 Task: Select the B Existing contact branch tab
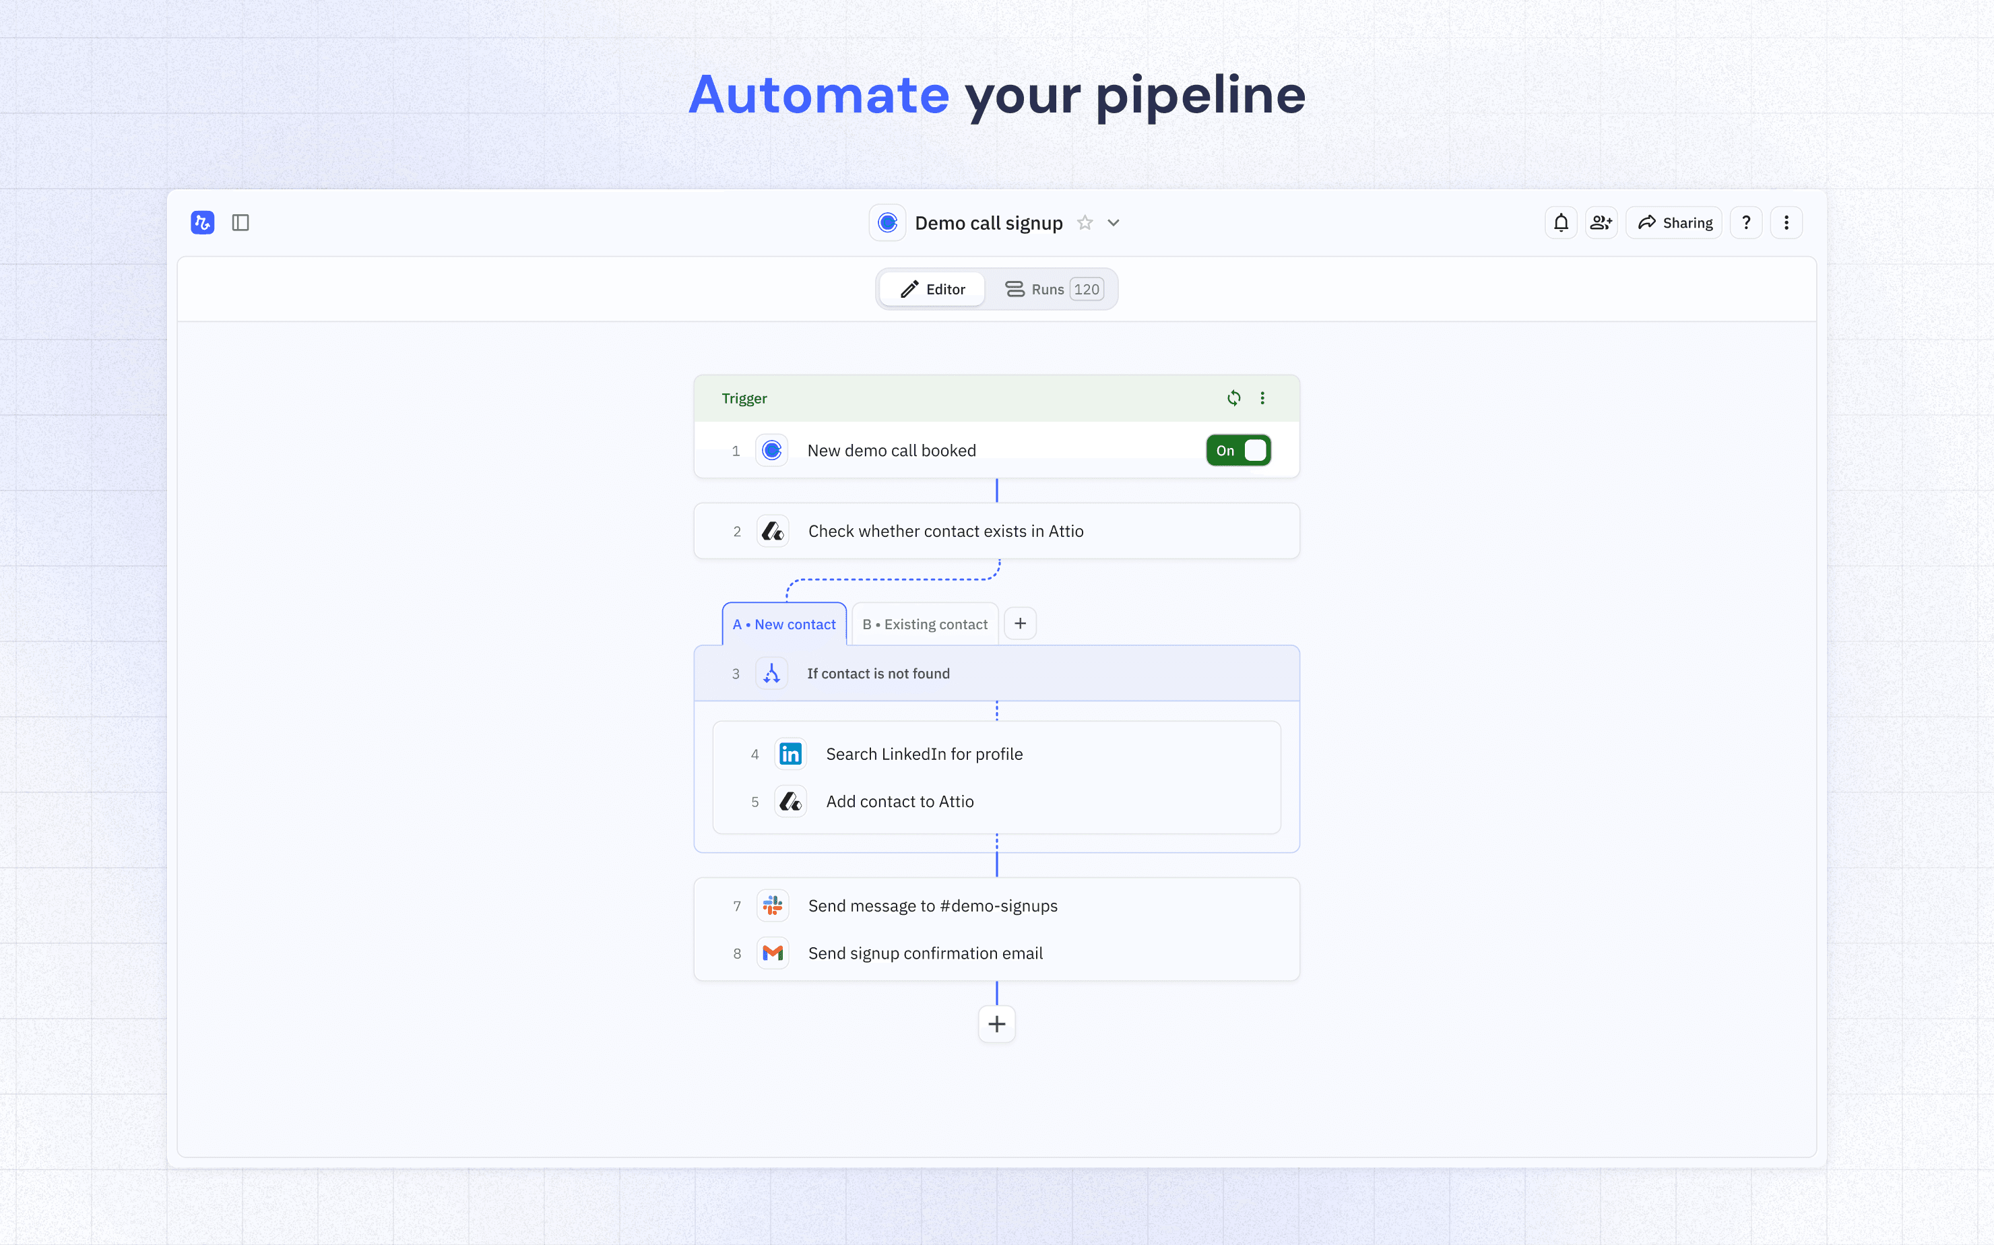(x=924, y=624)
